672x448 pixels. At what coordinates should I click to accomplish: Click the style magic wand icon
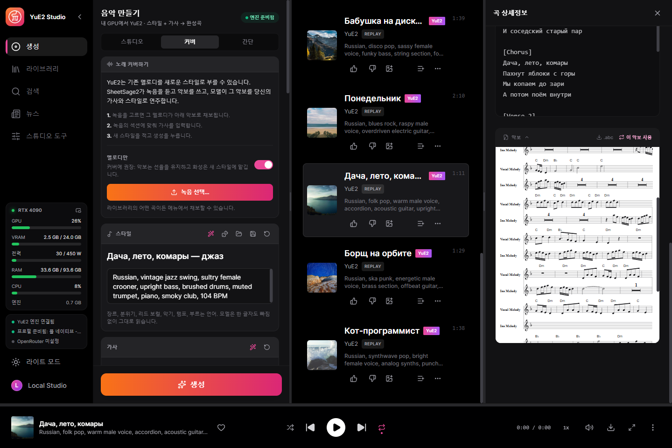211,234
